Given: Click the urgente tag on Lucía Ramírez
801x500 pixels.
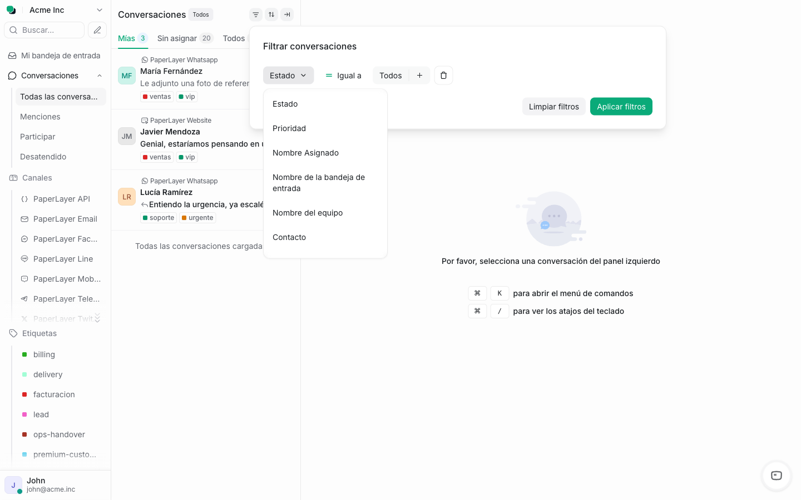Looking at the screenshot, I should 197,218.
